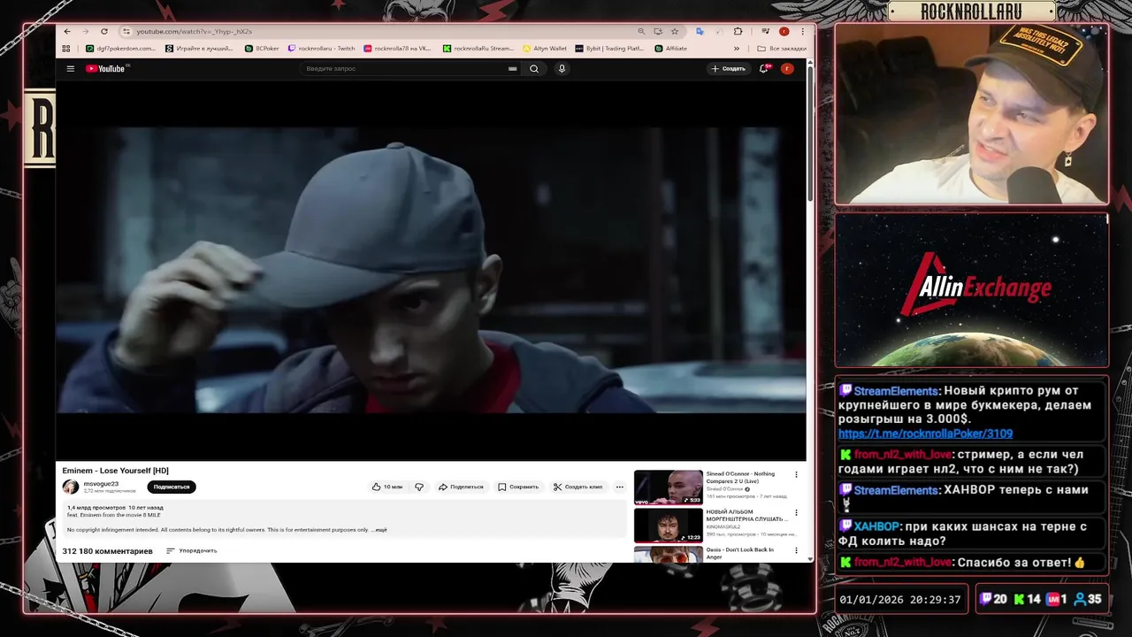Go back with the browser back arrow
1132x637 pixels.
tap(67, 31)
